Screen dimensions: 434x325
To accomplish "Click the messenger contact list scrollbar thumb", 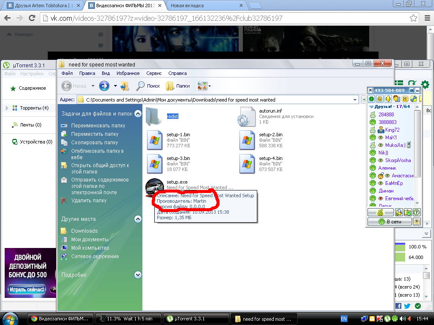I will pyautogui.click(x=417, y=144).
